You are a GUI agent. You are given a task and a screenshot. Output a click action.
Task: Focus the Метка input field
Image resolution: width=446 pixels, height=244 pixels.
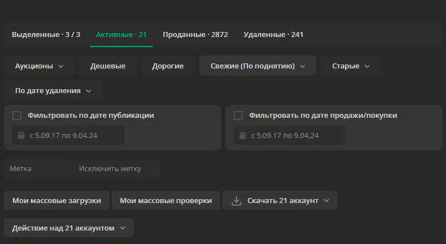38,169
